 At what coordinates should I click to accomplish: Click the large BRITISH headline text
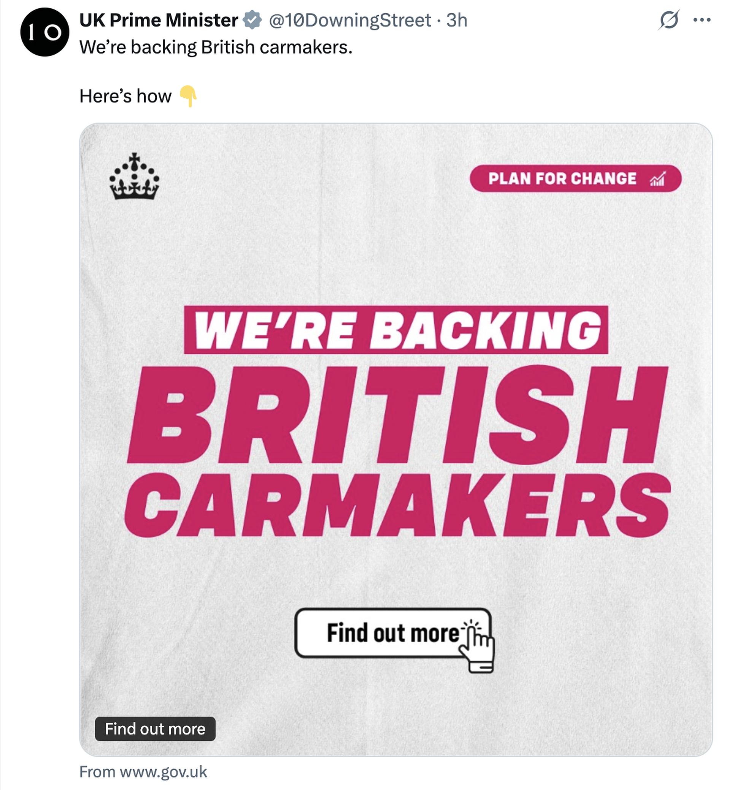(x=397, y=415)
